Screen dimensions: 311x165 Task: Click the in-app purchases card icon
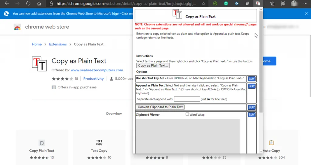[x=54, y=87]
